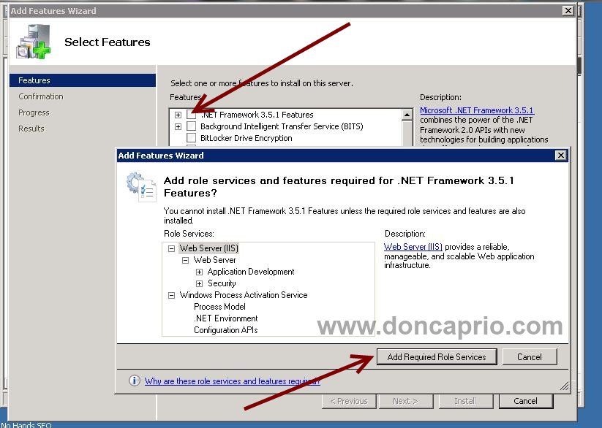Click the Cancel button in the main wizard

pyautogui.click(x=526, y=401)
